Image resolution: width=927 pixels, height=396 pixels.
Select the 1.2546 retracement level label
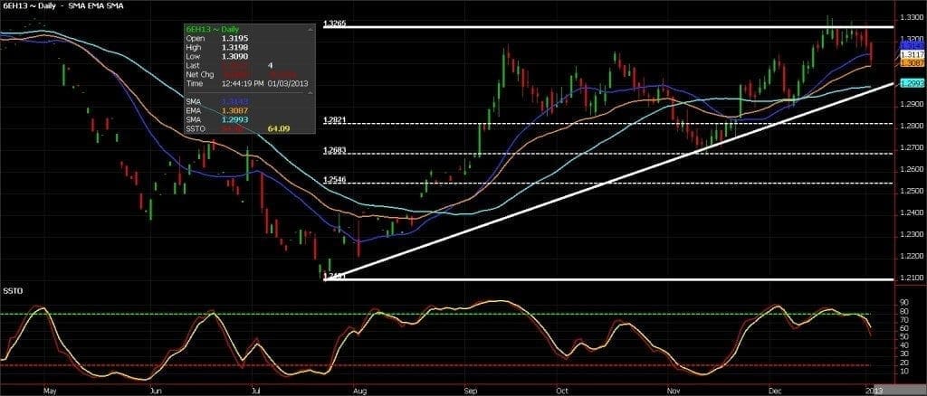click(x=335, y=180)
